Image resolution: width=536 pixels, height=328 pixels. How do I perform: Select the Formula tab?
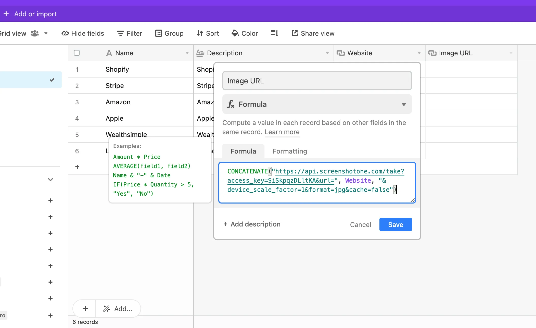[x=244, y=151]
